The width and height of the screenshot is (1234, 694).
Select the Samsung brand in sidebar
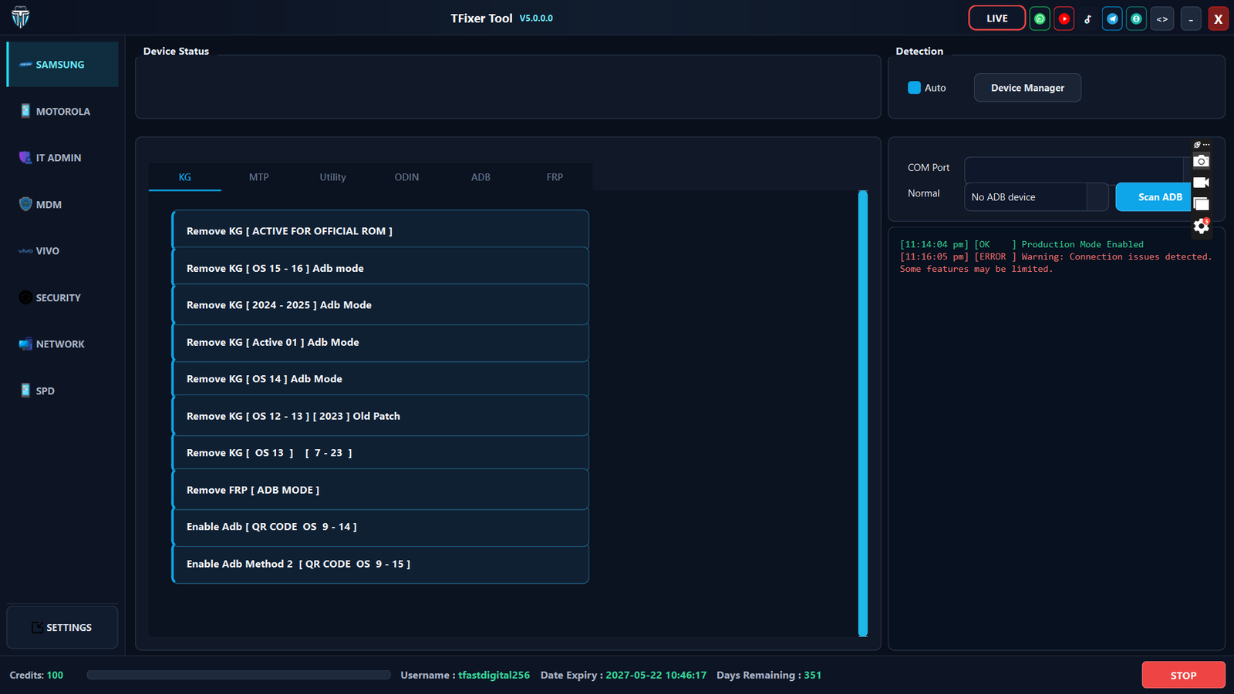[62, 65]
